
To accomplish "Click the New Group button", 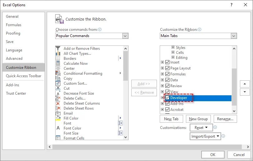I will (x=198, y=119).
